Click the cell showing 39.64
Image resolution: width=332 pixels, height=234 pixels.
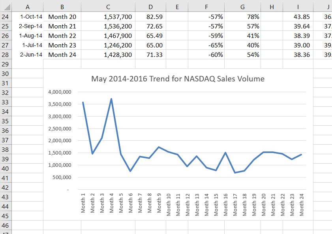pos(298,26)
